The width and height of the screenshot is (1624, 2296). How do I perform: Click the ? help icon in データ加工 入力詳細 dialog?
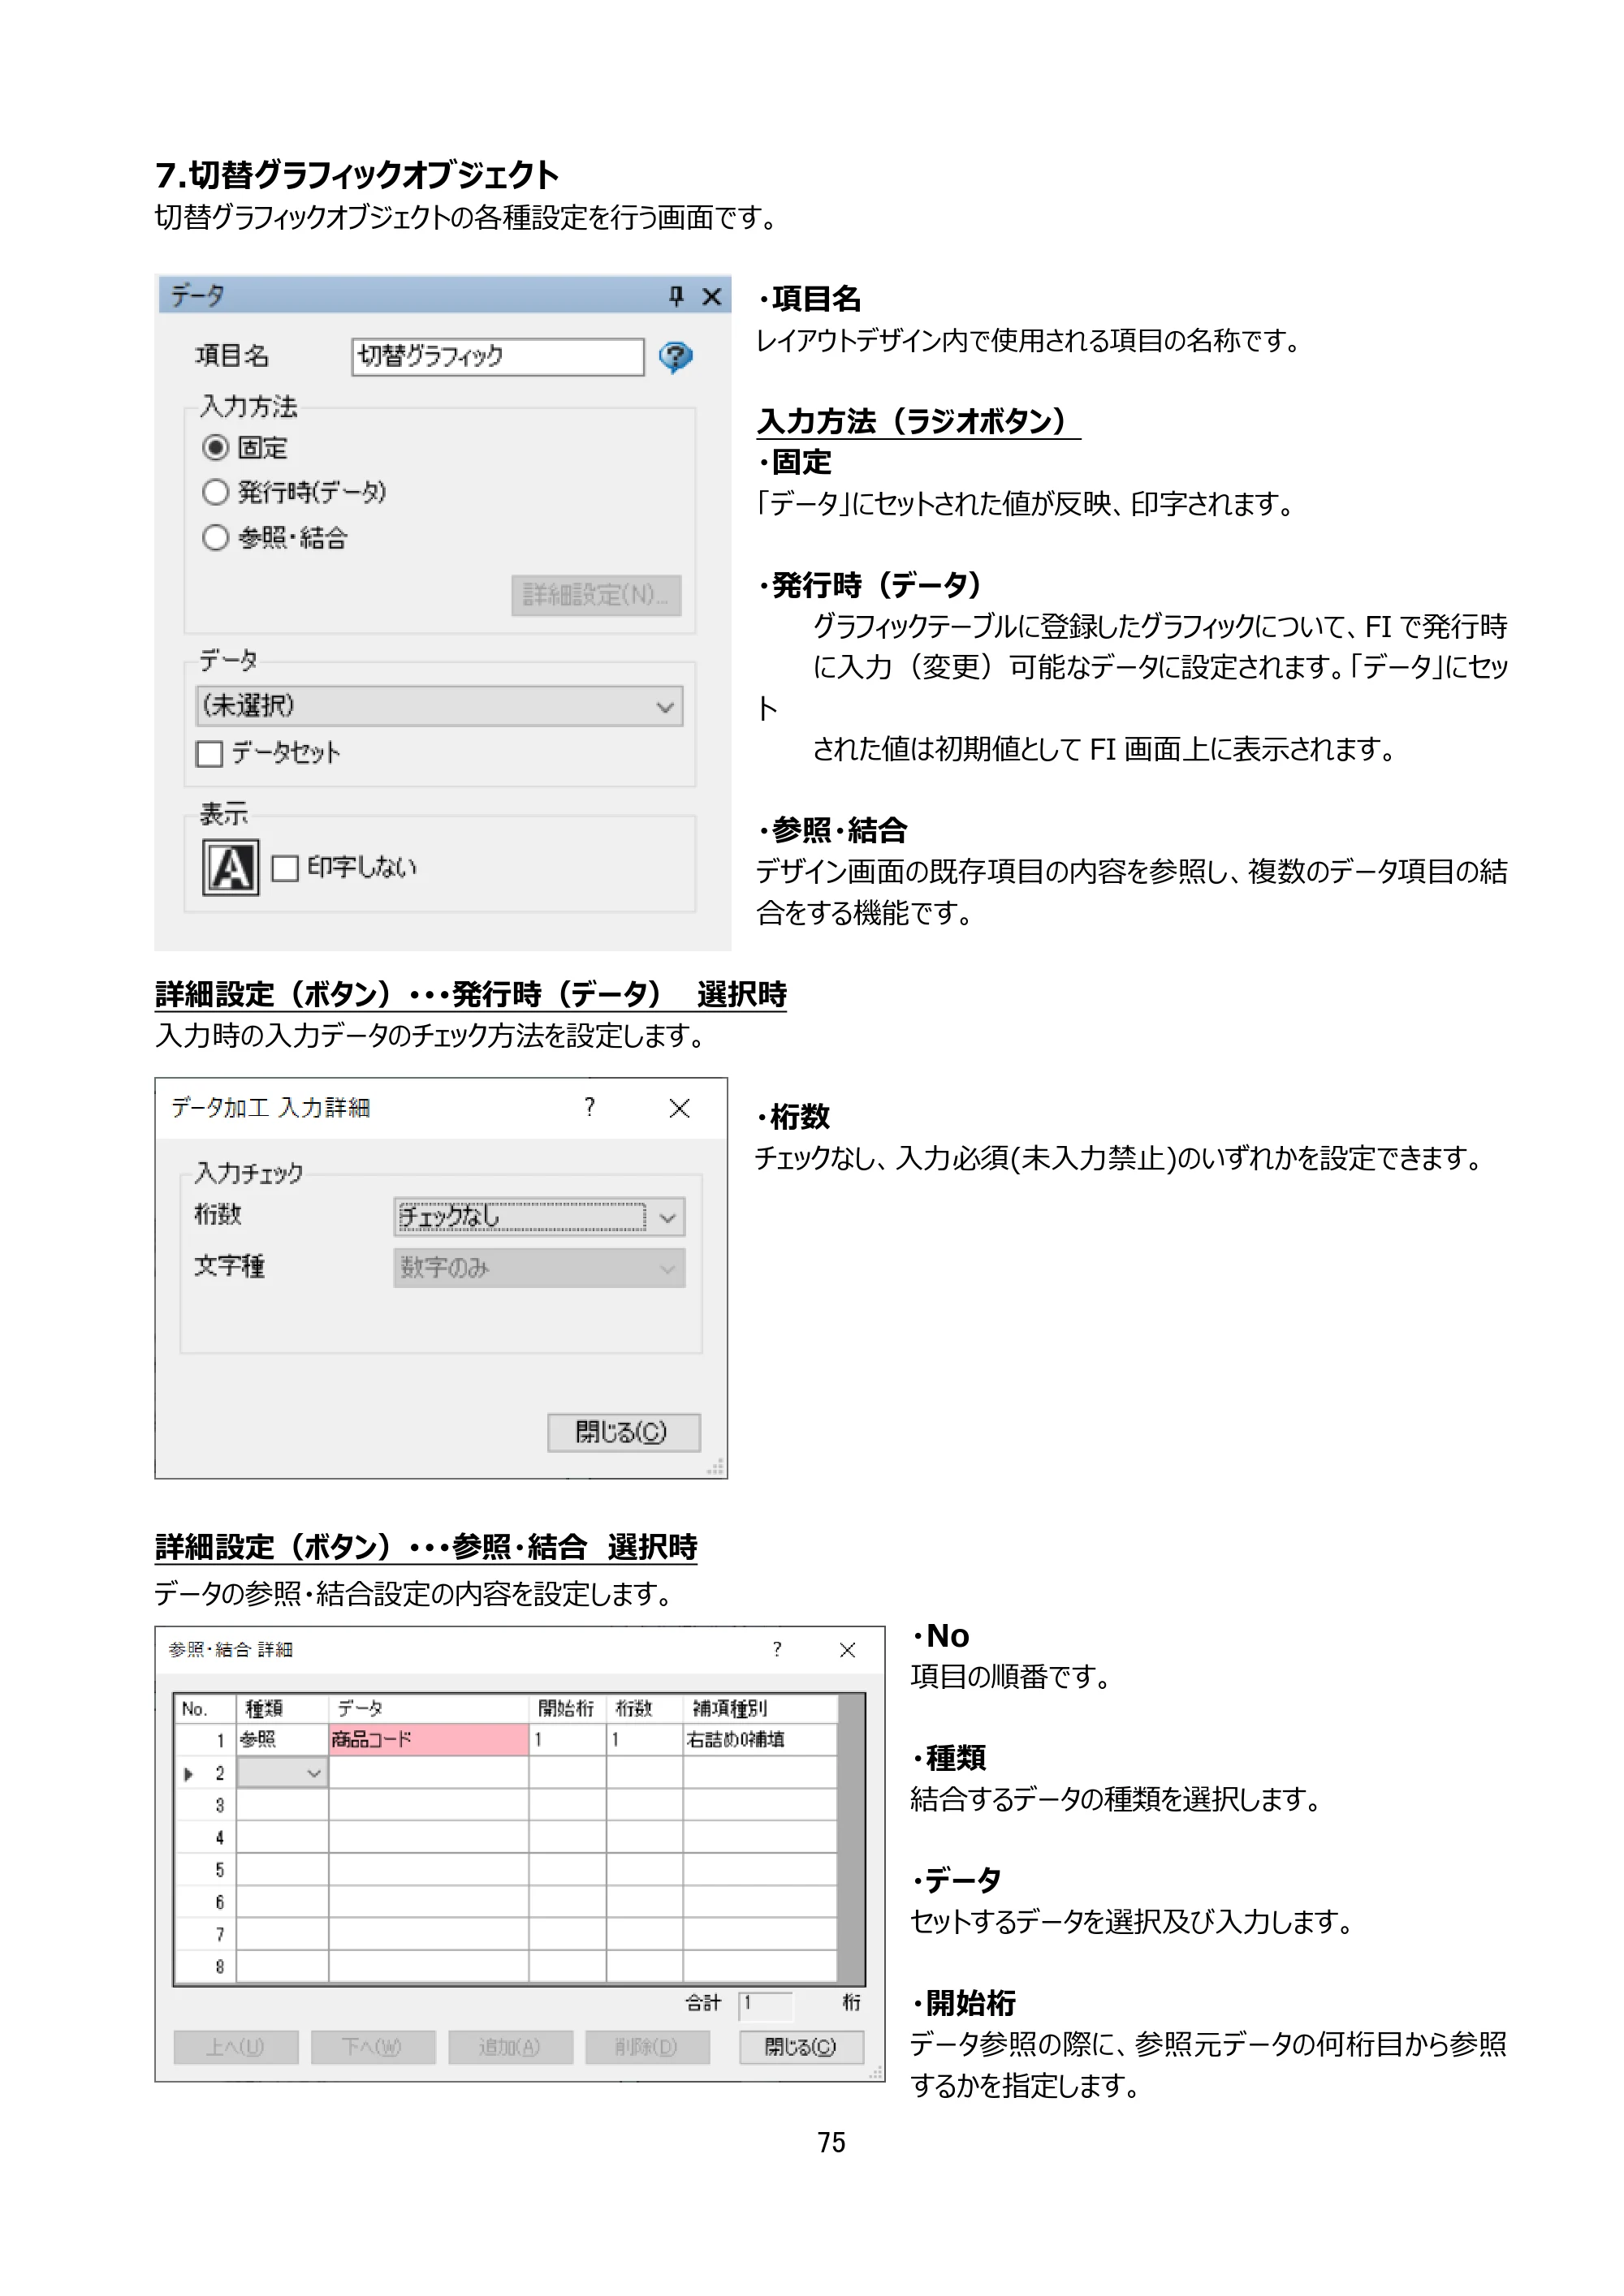590,1107
